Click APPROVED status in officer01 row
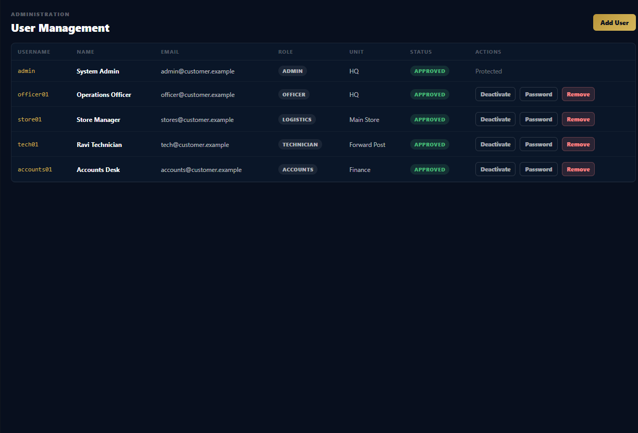This screenshot has height=433, width=638. (x=430, y=94)
